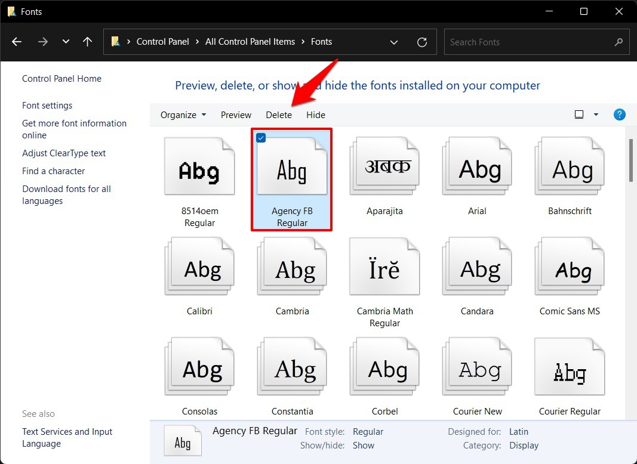
Task: Click Fonts segment in address bar
Action: [x=321, y=42]
